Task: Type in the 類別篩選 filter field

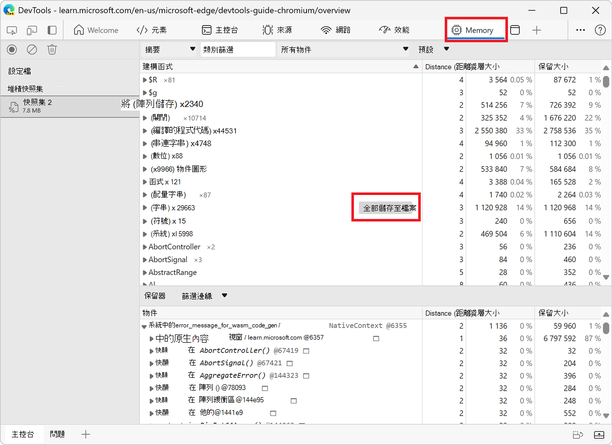Action: pos(238,49)
